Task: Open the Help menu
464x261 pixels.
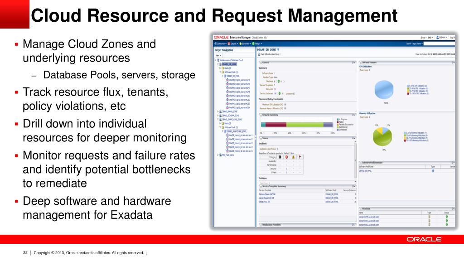Action: (x=430, y=38)
